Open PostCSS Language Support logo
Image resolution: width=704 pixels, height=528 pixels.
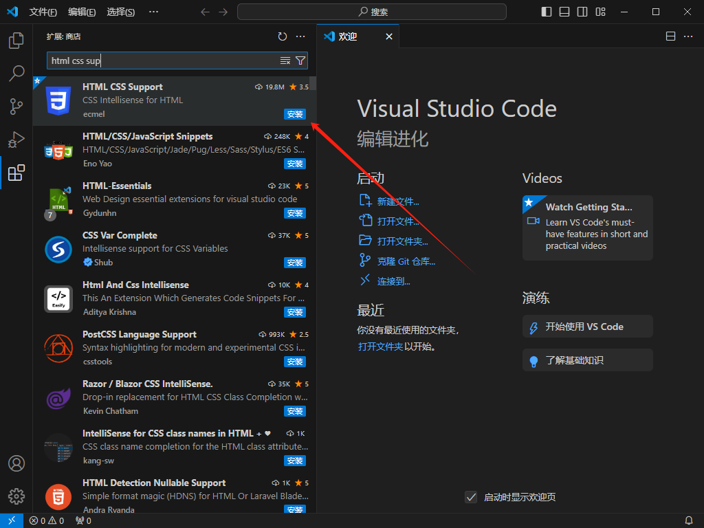[58, 349]
